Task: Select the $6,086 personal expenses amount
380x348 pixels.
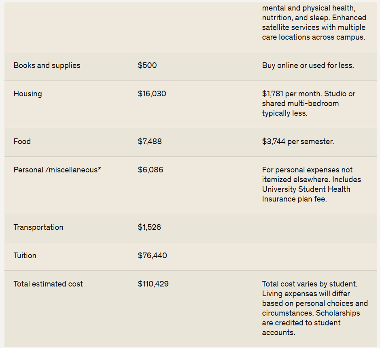Action: pyautogui.click(x=150, y=170)
